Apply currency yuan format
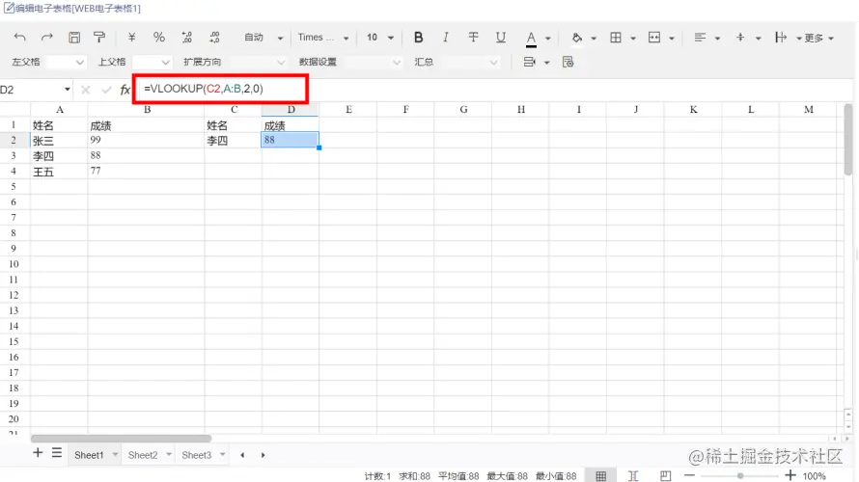 tap(131, 38)
